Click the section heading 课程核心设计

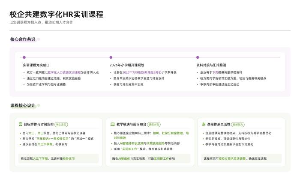(23, 105)
